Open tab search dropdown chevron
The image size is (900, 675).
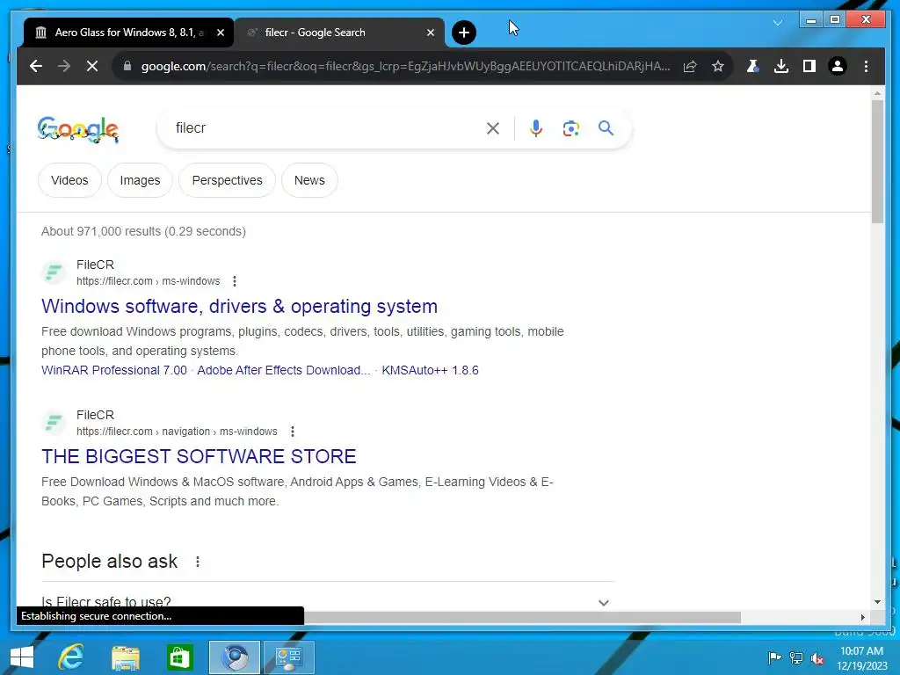[x=778, y=22]
